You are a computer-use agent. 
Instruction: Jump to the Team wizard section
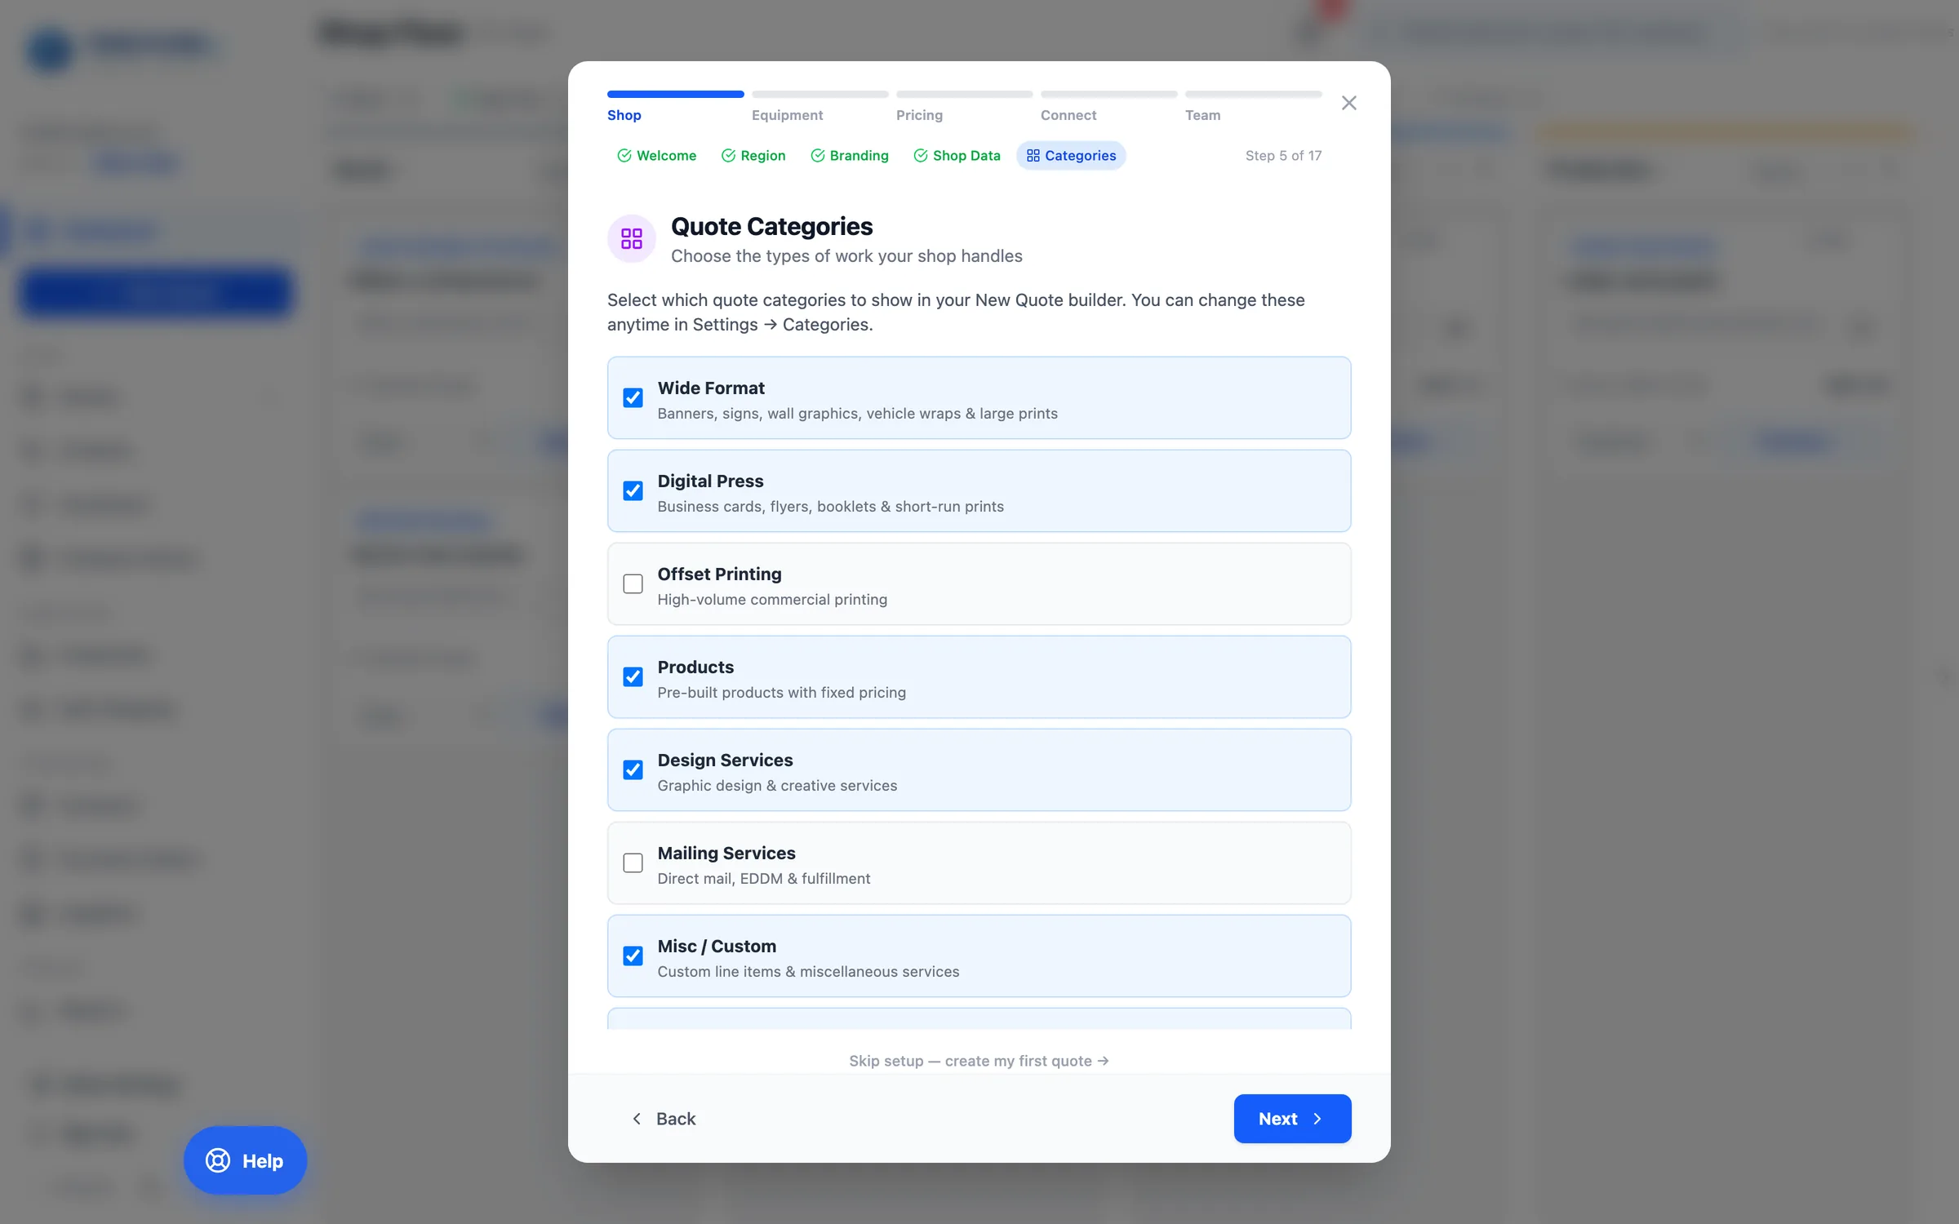point(1202,115)
